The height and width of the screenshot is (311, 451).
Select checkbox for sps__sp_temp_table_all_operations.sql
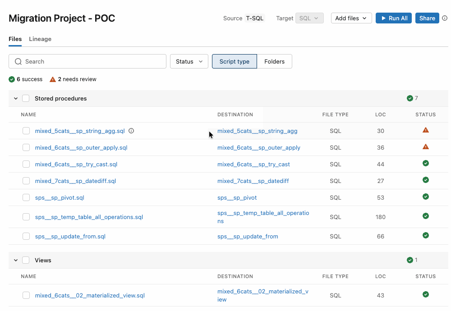click(26, 217)
